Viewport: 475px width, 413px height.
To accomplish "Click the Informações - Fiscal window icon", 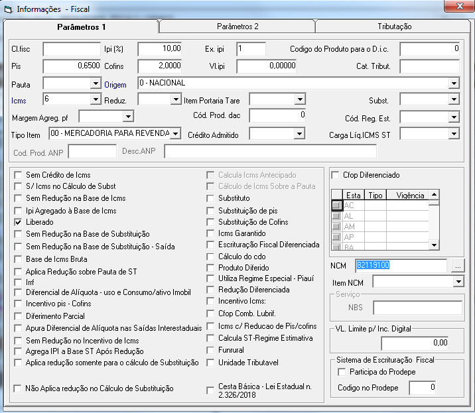I will point(8,9).
